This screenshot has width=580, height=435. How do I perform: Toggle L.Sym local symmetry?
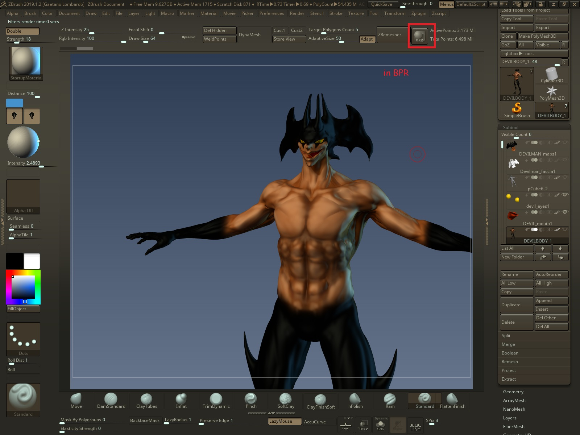tap(415, 424)
